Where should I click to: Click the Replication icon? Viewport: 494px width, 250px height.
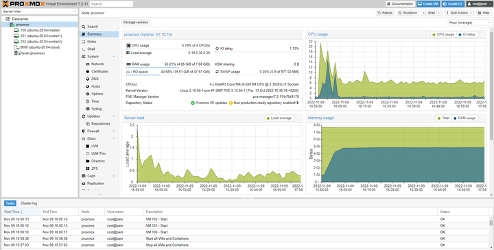tap(84, 184)
